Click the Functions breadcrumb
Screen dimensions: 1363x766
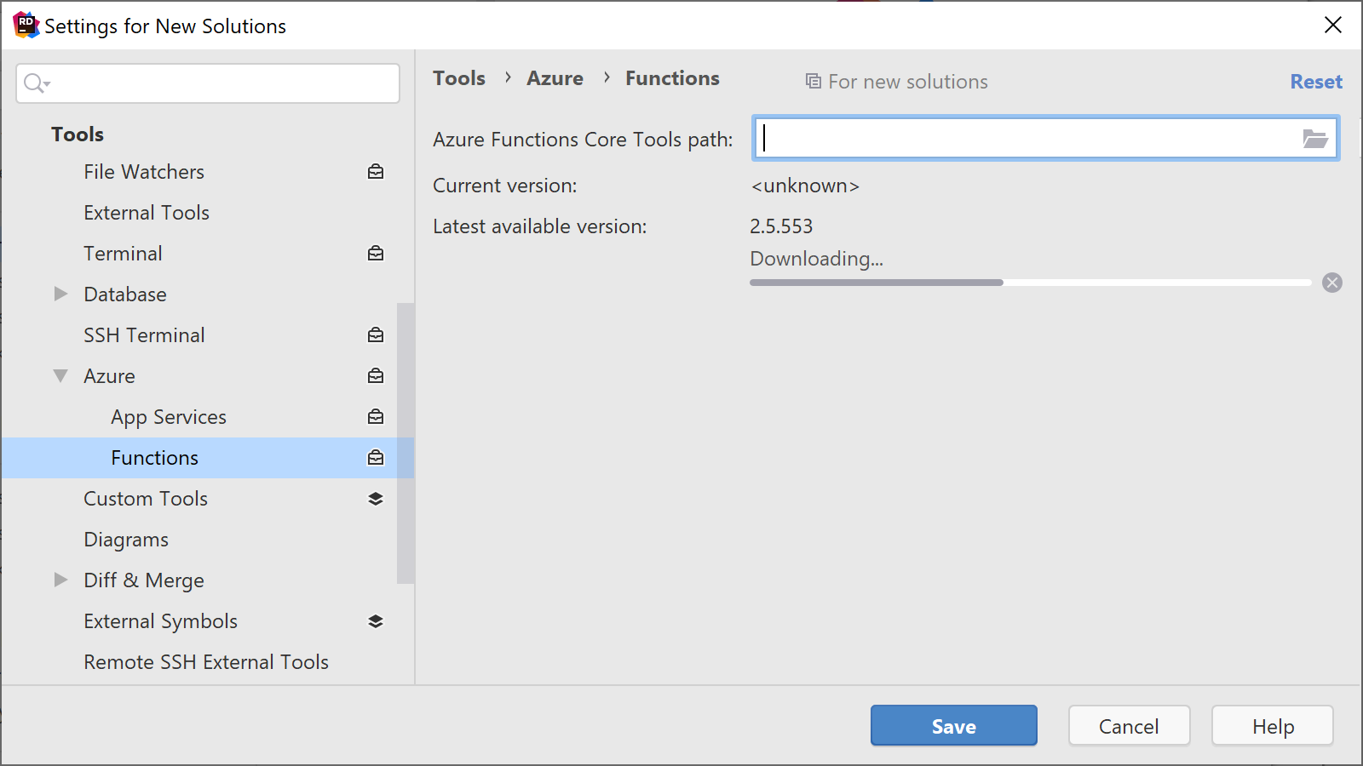click(x=673, y=78)
